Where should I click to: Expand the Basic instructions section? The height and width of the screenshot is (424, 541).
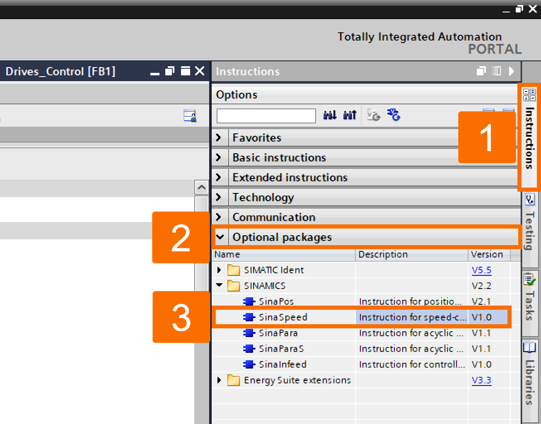point(219,157)
